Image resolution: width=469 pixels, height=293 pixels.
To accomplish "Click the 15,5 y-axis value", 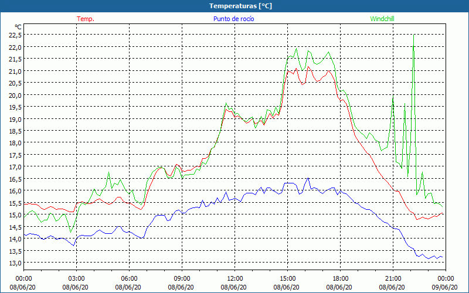I will [15, 203].
